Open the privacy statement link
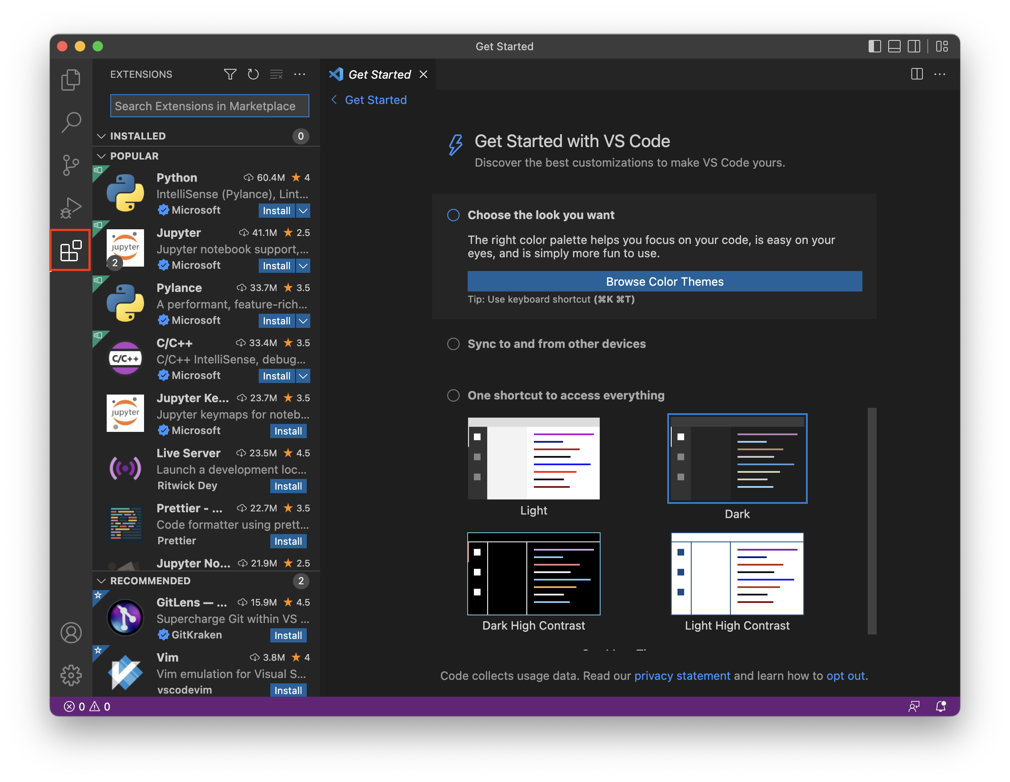 tap(681, 676)
